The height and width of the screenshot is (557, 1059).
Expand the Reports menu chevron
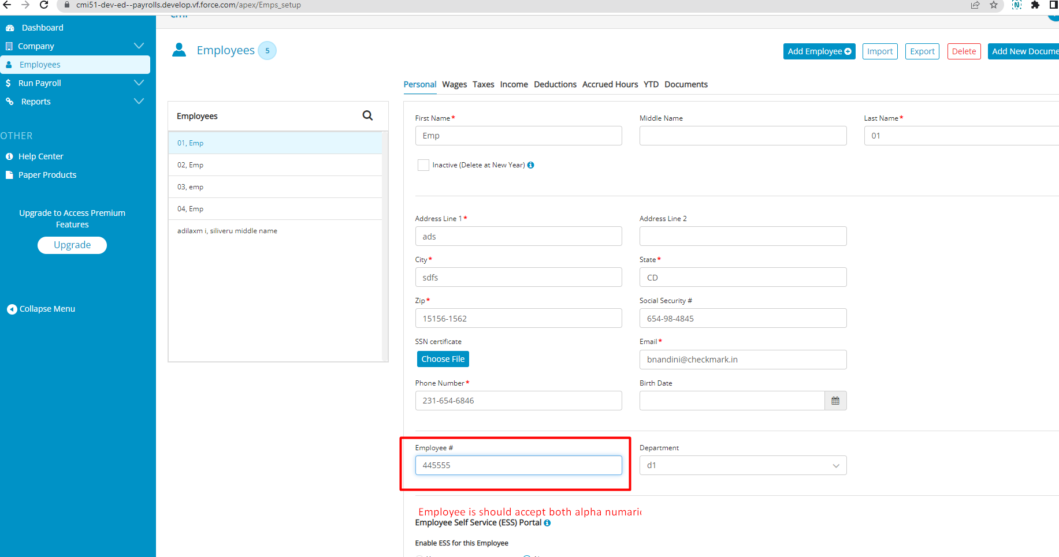pyautogui.click(x=139, y=101)
